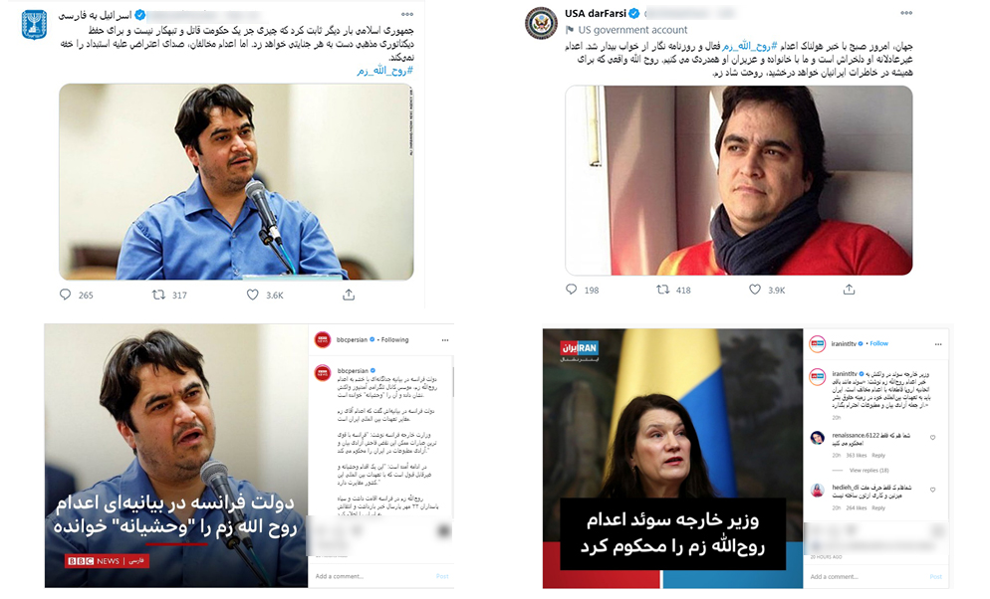The height and width of the screenshot is (599, 990).
Task: Expand View replies (18) under comment
Action: coord(868,471)
